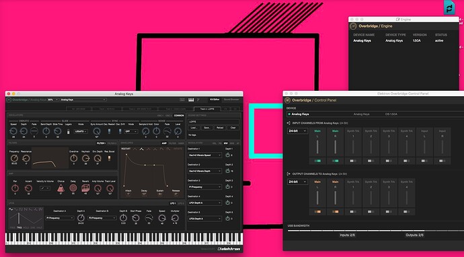Image resolution: width=464 pixels, height=257 pixels.
Task: Click the Sync Amount knob
Action: tap(97, 131)
